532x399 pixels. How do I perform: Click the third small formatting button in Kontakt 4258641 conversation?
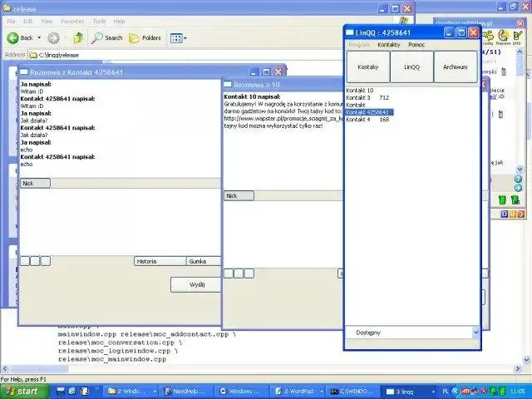pos(46,261)
